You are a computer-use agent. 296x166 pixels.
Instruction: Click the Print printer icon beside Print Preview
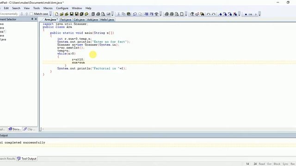point(98,14)
